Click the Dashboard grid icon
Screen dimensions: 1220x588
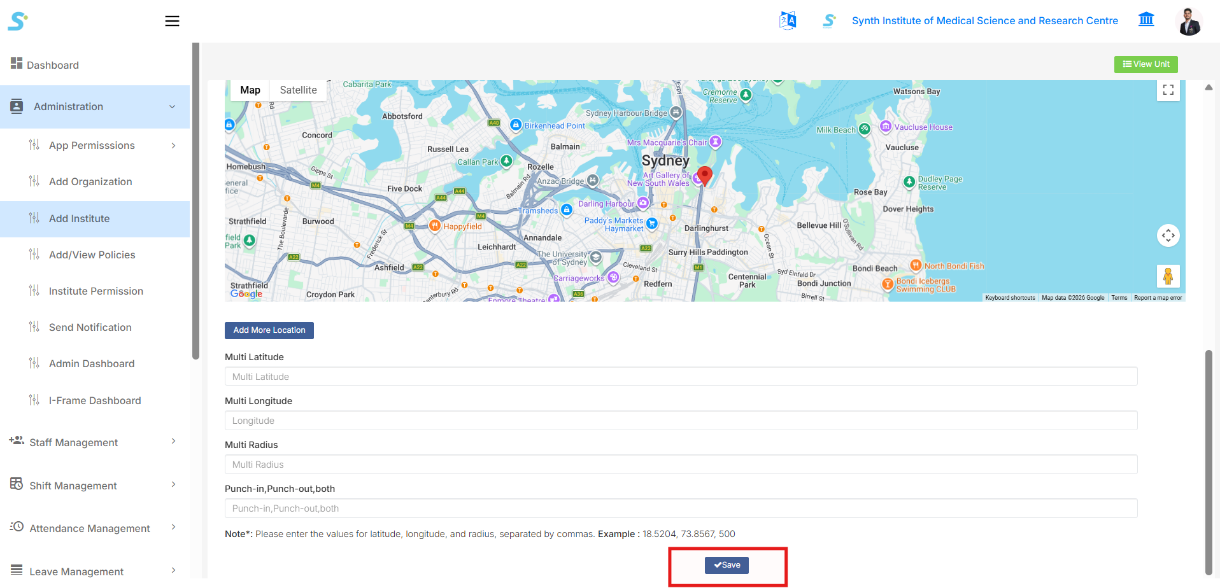pos(17,63)
